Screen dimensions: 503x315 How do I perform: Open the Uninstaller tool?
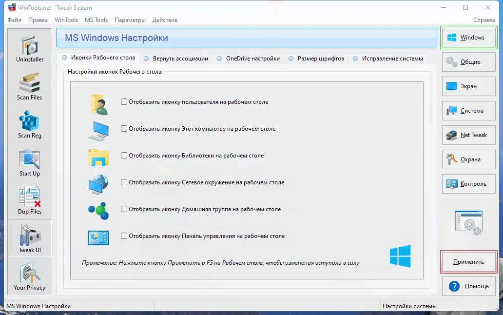point(30,49)
